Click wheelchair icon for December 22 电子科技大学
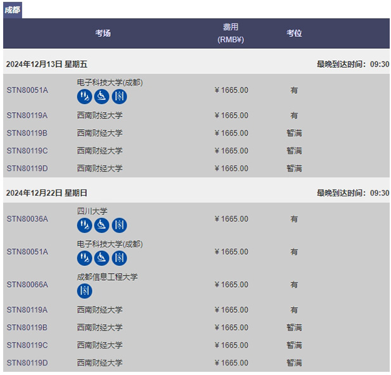The height and width of the screenshot is (375, 391). [x=102, y=258]
